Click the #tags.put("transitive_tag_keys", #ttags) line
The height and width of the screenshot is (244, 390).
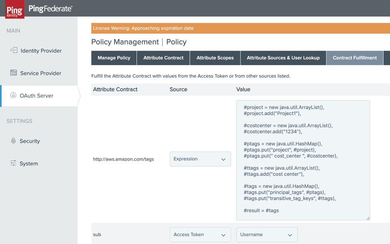click(290, 198)
